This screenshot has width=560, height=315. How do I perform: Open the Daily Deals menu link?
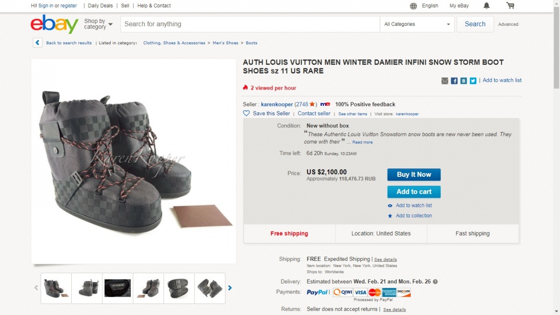coord(100,6)
